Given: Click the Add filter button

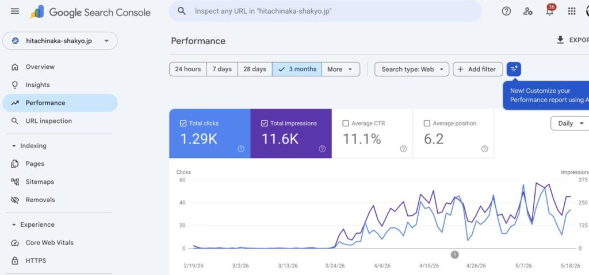Looking at the screenshot, I should click(x=478, y=69).
